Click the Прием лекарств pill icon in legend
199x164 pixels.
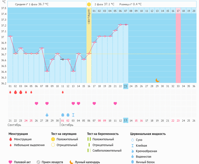click(38, 162)
